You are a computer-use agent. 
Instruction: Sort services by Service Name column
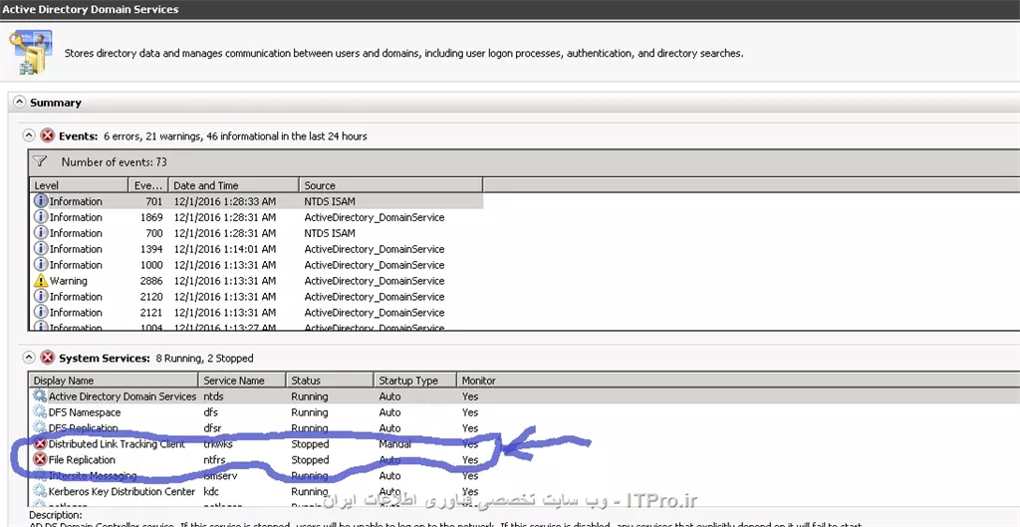(x=242, y=381)
